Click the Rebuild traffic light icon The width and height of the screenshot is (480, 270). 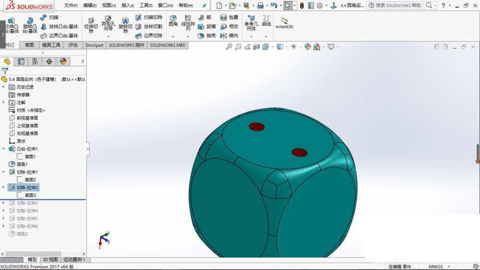pos(302,5)
